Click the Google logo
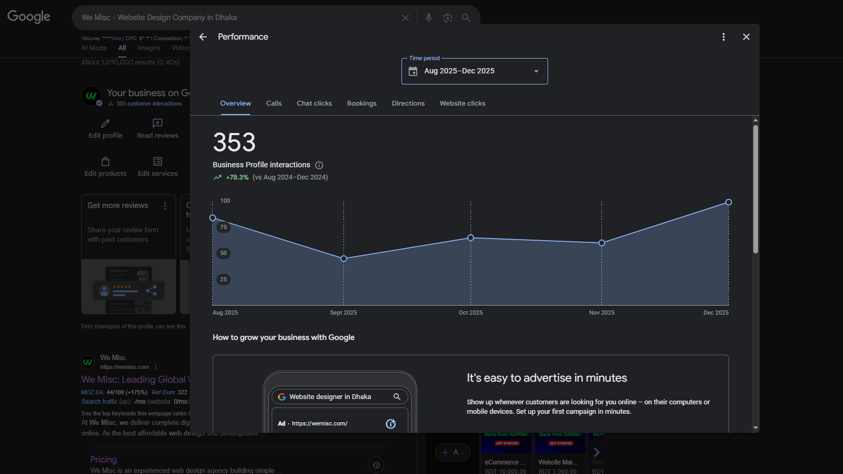Screen dimensions: 843x474 coord(29,17)
